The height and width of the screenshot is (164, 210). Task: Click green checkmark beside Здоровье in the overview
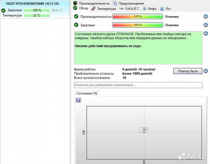pyautogui.click(x=76, y=25)
